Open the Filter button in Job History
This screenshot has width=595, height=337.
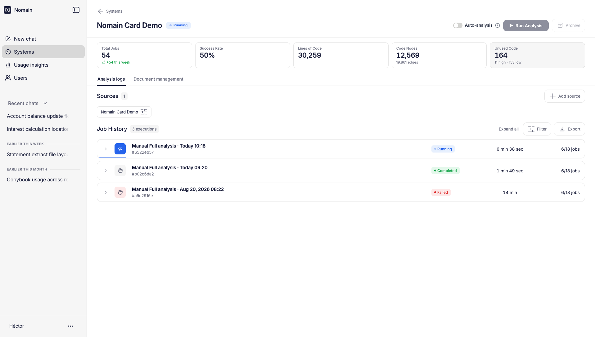coord(537,129)
